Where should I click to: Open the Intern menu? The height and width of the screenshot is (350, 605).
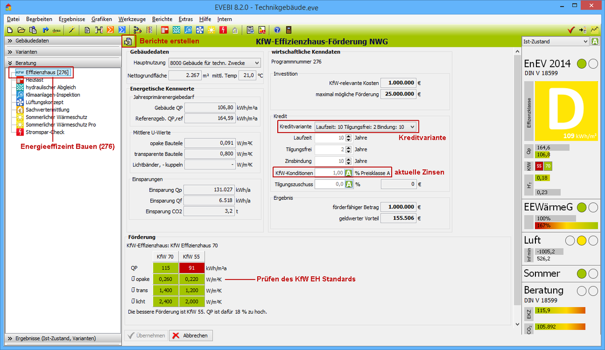(225, 19)
